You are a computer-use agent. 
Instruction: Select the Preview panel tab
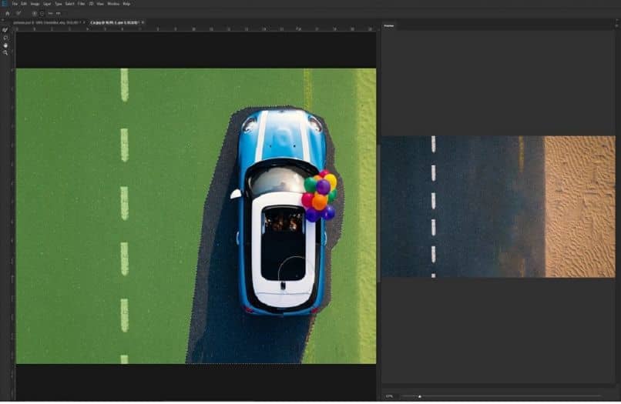click(x=389, y=25)
